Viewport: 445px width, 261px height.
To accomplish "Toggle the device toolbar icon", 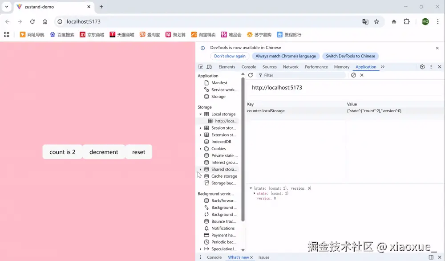I will pos(209,66).
